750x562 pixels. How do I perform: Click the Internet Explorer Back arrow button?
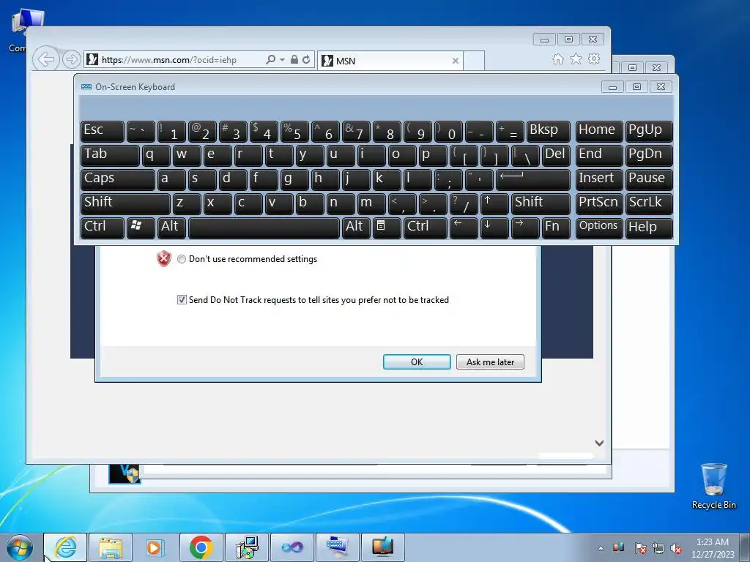[46, 59]
